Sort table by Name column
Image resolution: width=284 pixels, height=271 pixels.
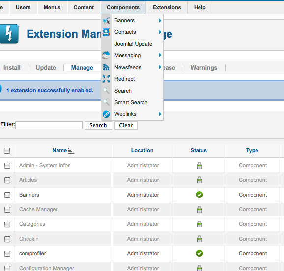click(x=59, y=150)
